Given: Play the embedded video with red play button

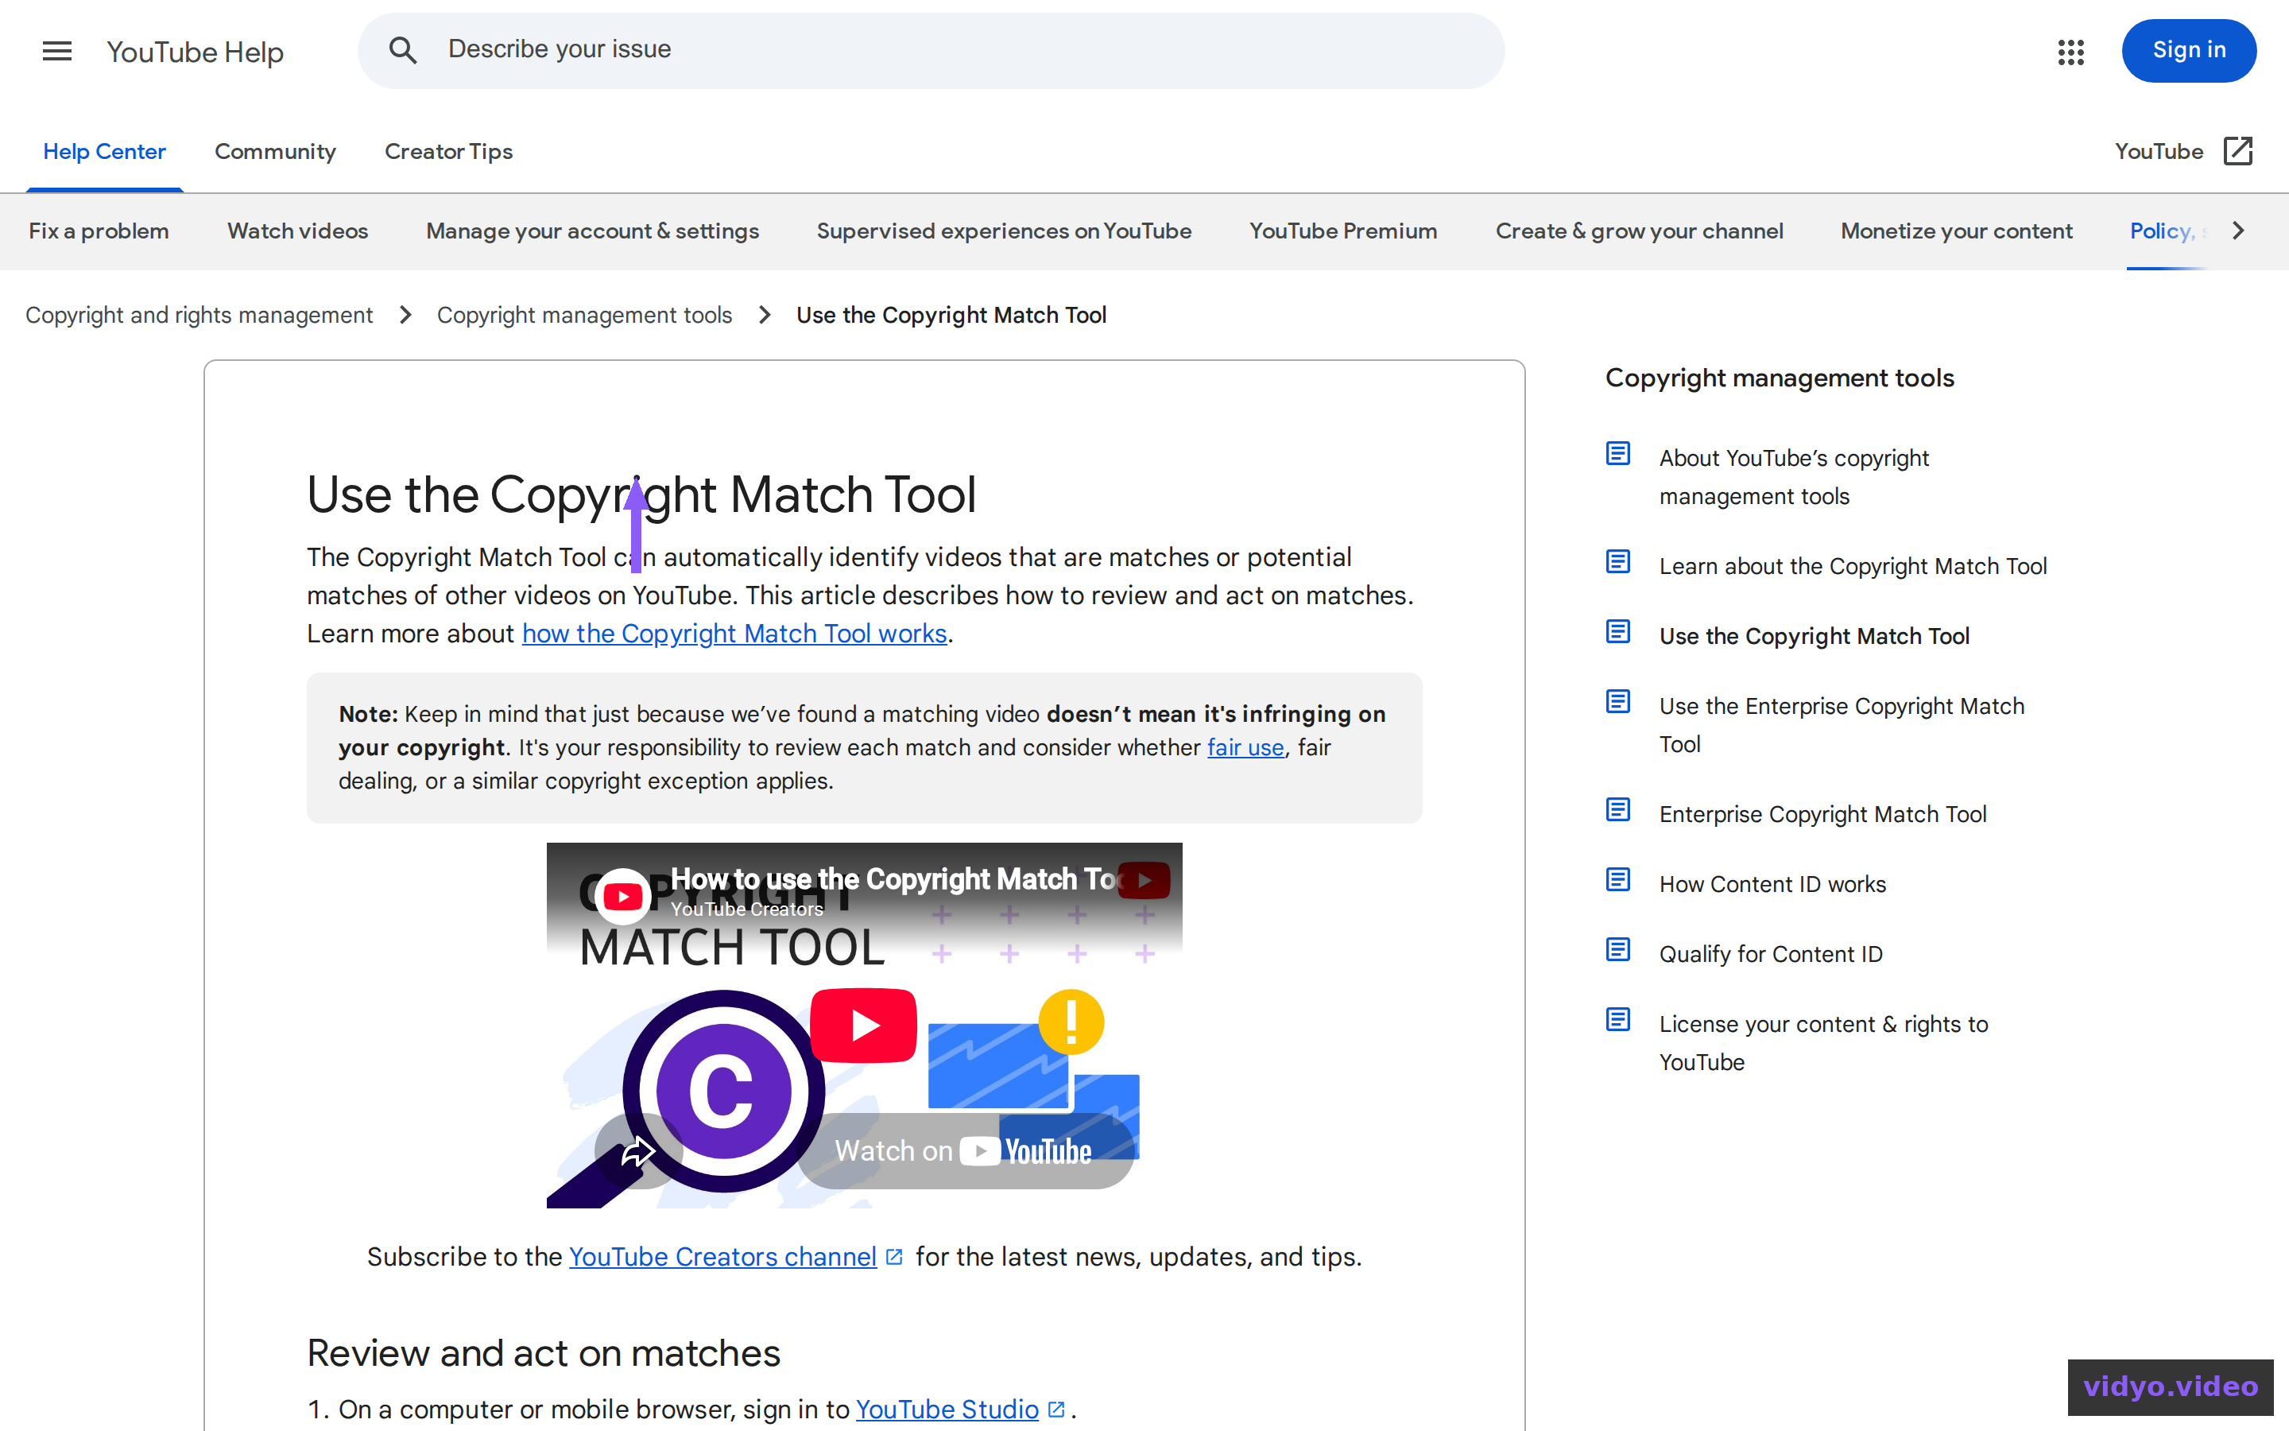Looking at the screenshot, I should pyautogui.click(x=862, y=1025).
